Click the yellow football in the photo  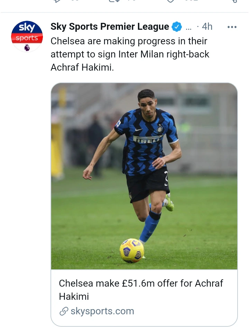(132, 251)
